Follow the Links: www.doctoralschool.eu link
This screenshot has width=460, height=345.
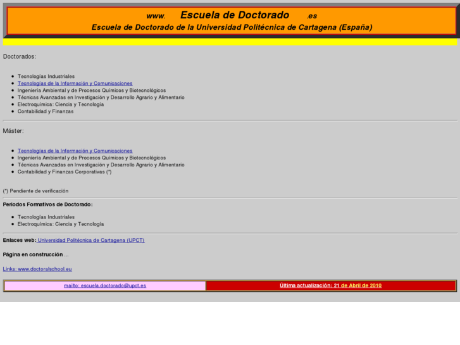tap(37, 269)
